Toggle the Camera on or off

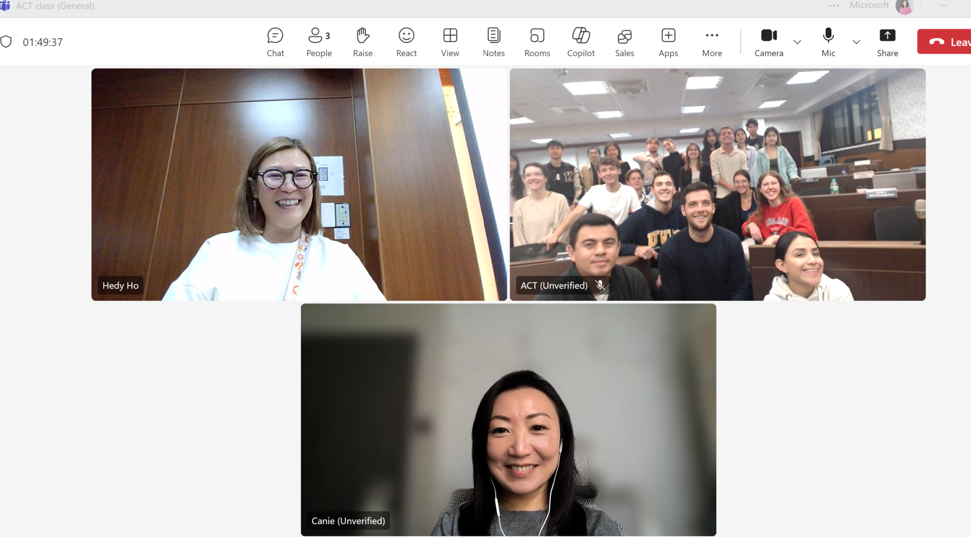click(x=768, y=42)
